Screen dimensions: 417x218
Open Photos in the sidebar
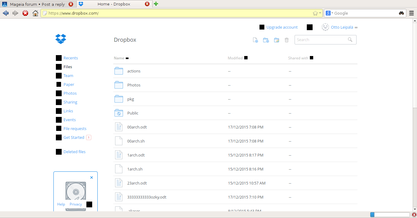click(x=70, y=93)
